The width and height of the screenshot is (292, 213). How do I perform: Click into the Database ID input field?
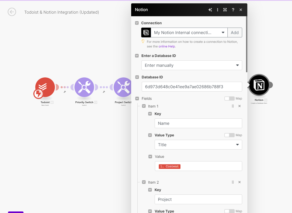pos(192,87)
